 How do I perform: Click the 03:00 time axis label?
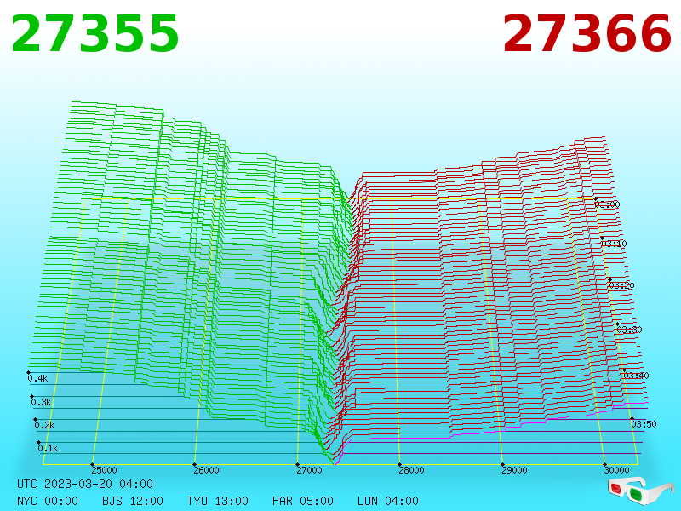click(x=607, y=204)
